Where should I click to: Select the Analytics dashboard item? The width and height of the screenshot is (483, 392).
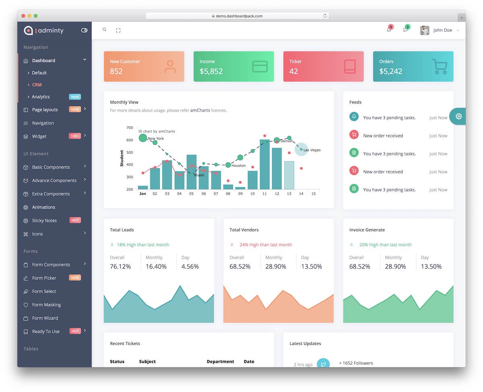coord(41,97)
